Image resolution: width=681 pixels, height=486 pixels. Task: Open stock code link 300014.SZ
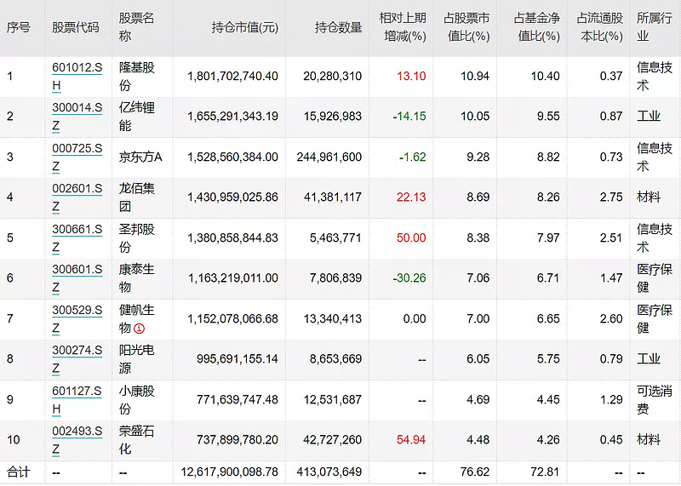pos(77,117)
